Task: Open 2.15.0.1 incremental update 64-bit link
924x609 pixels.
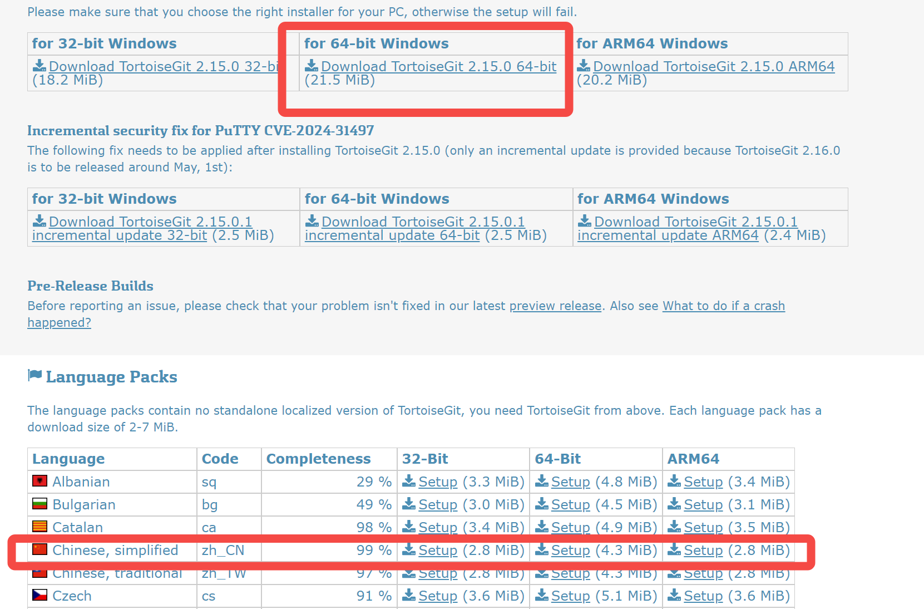Action: coord(414,228)
